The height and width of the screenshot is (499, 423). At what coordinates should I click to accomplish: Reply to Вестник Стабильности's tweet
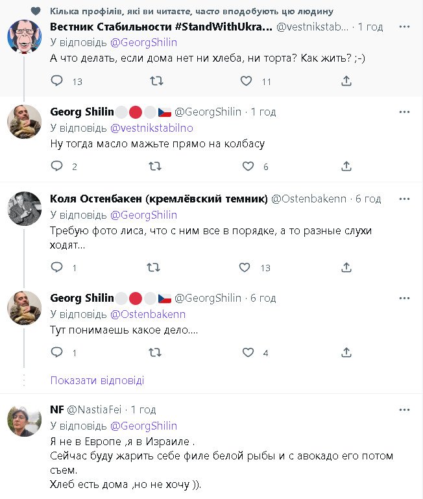pyautogui.click(x=57, y=81)
